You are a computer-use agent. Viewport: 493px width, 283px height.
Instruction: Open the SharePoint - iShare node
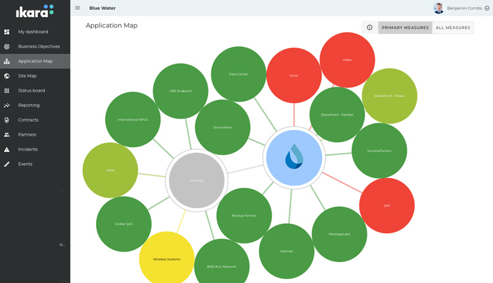tap(390, 96)
